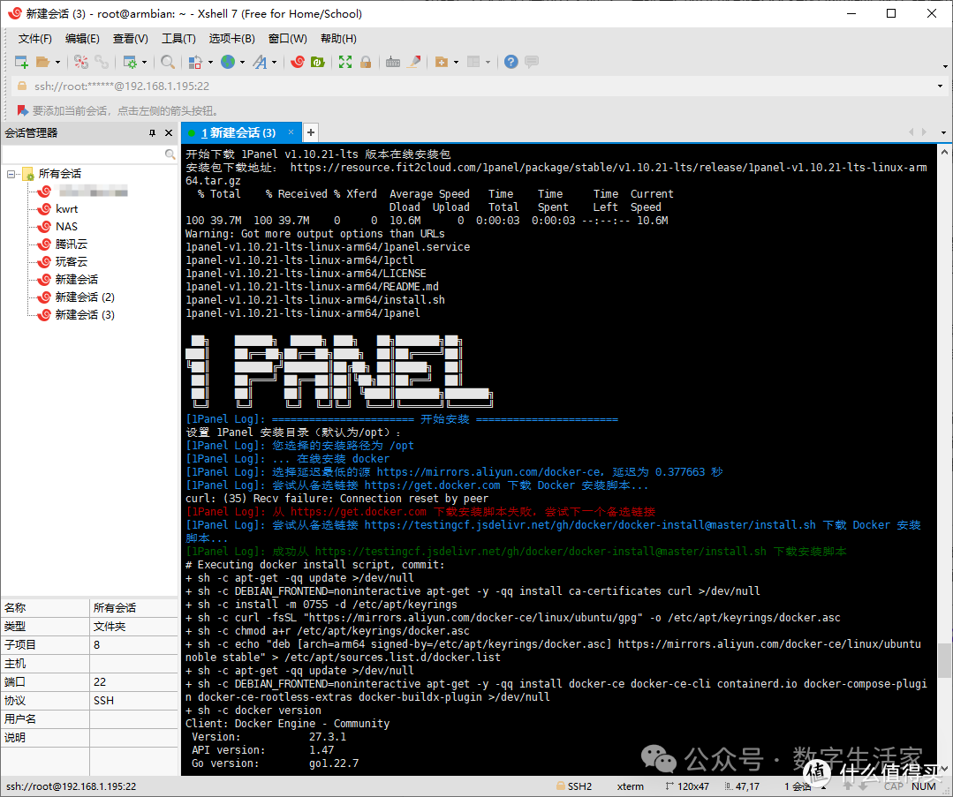Click the full screen toolbar icon
Viewport: 953px width, 797px height.
(x=345, y=62)
